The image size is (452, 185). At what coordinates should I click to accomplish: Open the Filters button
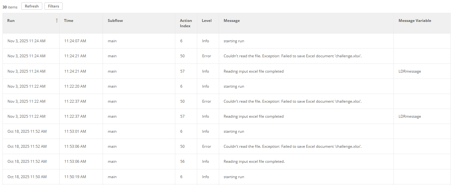click(x=54, y=6)
